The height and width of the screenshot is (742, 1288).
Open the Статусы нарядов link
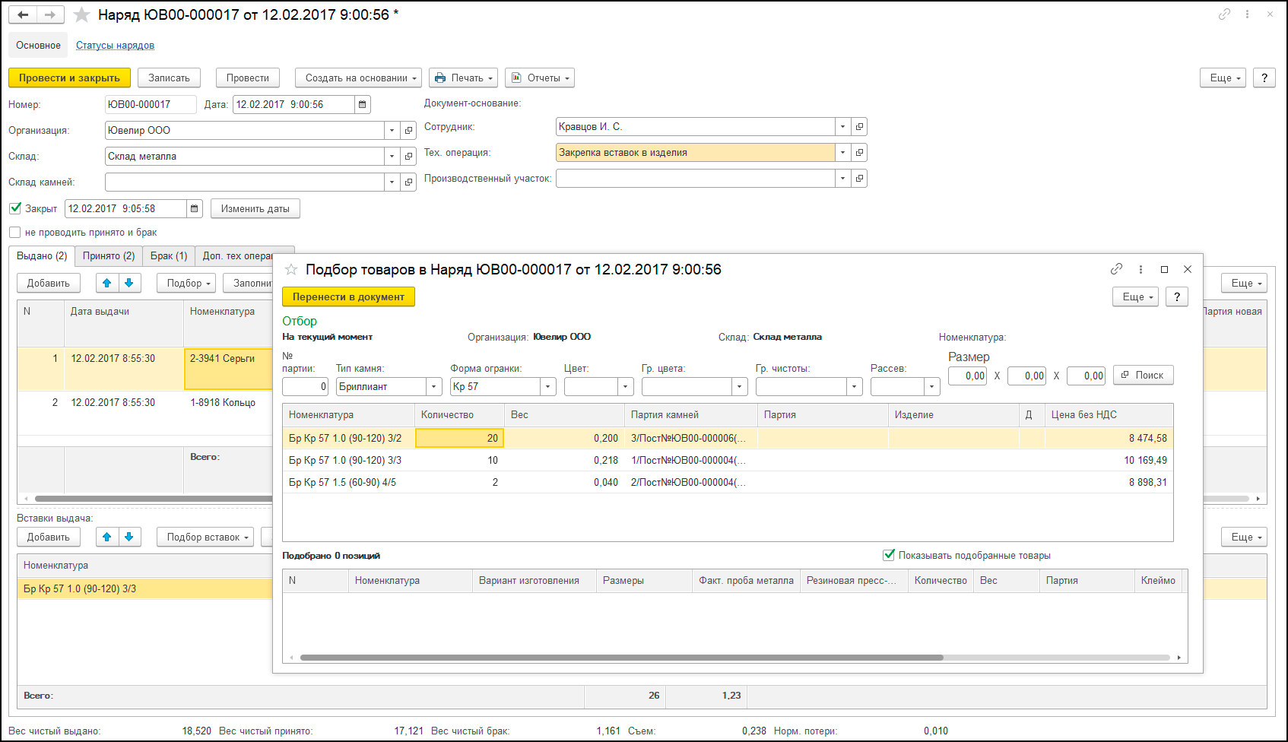coord(115,46)
